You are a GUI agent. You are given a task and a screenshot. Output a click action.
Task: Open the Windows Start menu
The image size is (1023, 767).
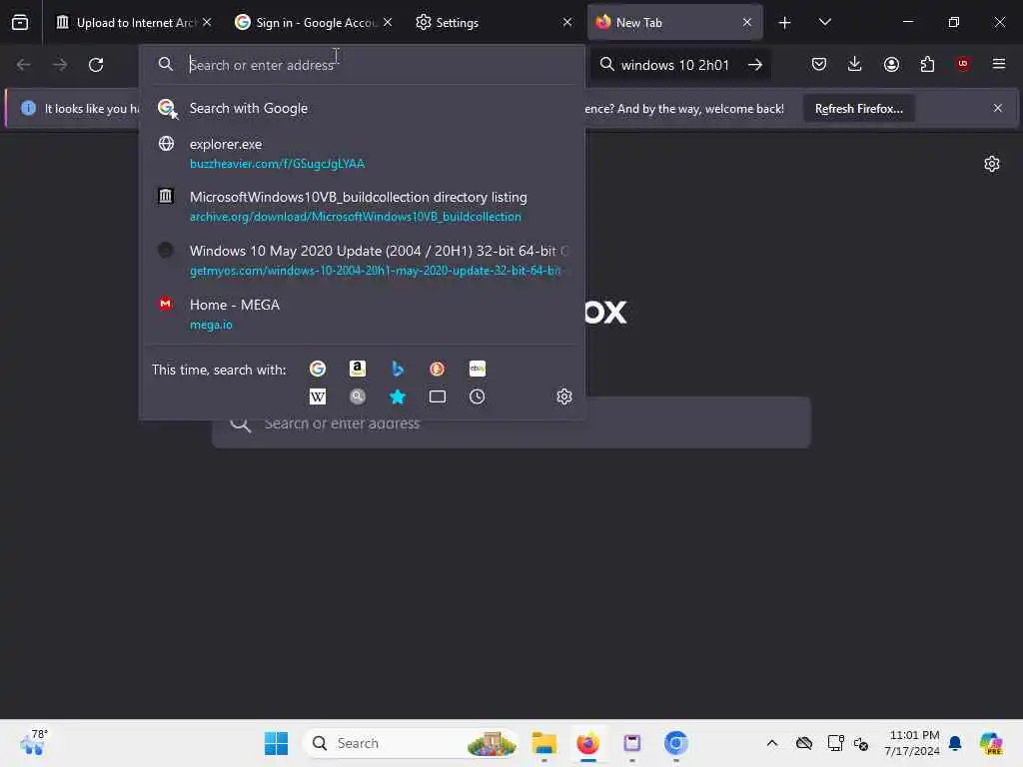pyautogui.click(x=276, y=743)
